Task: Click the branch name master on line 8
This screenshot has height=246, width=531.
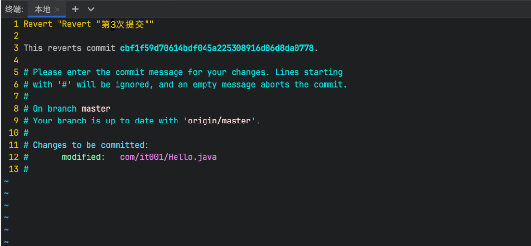Action: (96, 109)
